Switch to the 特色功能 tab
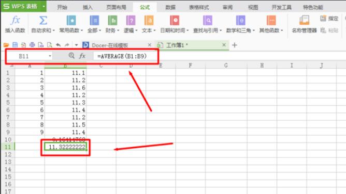Image resolution: width=346 pixels, height=194 pixels. [x=313, y=7]
